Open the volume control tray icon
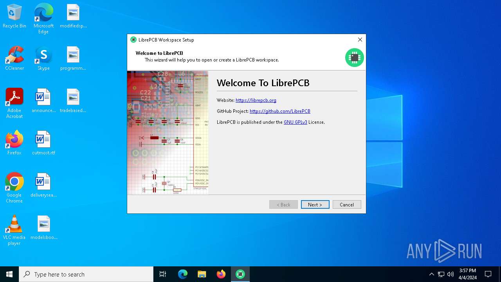 pos(451,274)
